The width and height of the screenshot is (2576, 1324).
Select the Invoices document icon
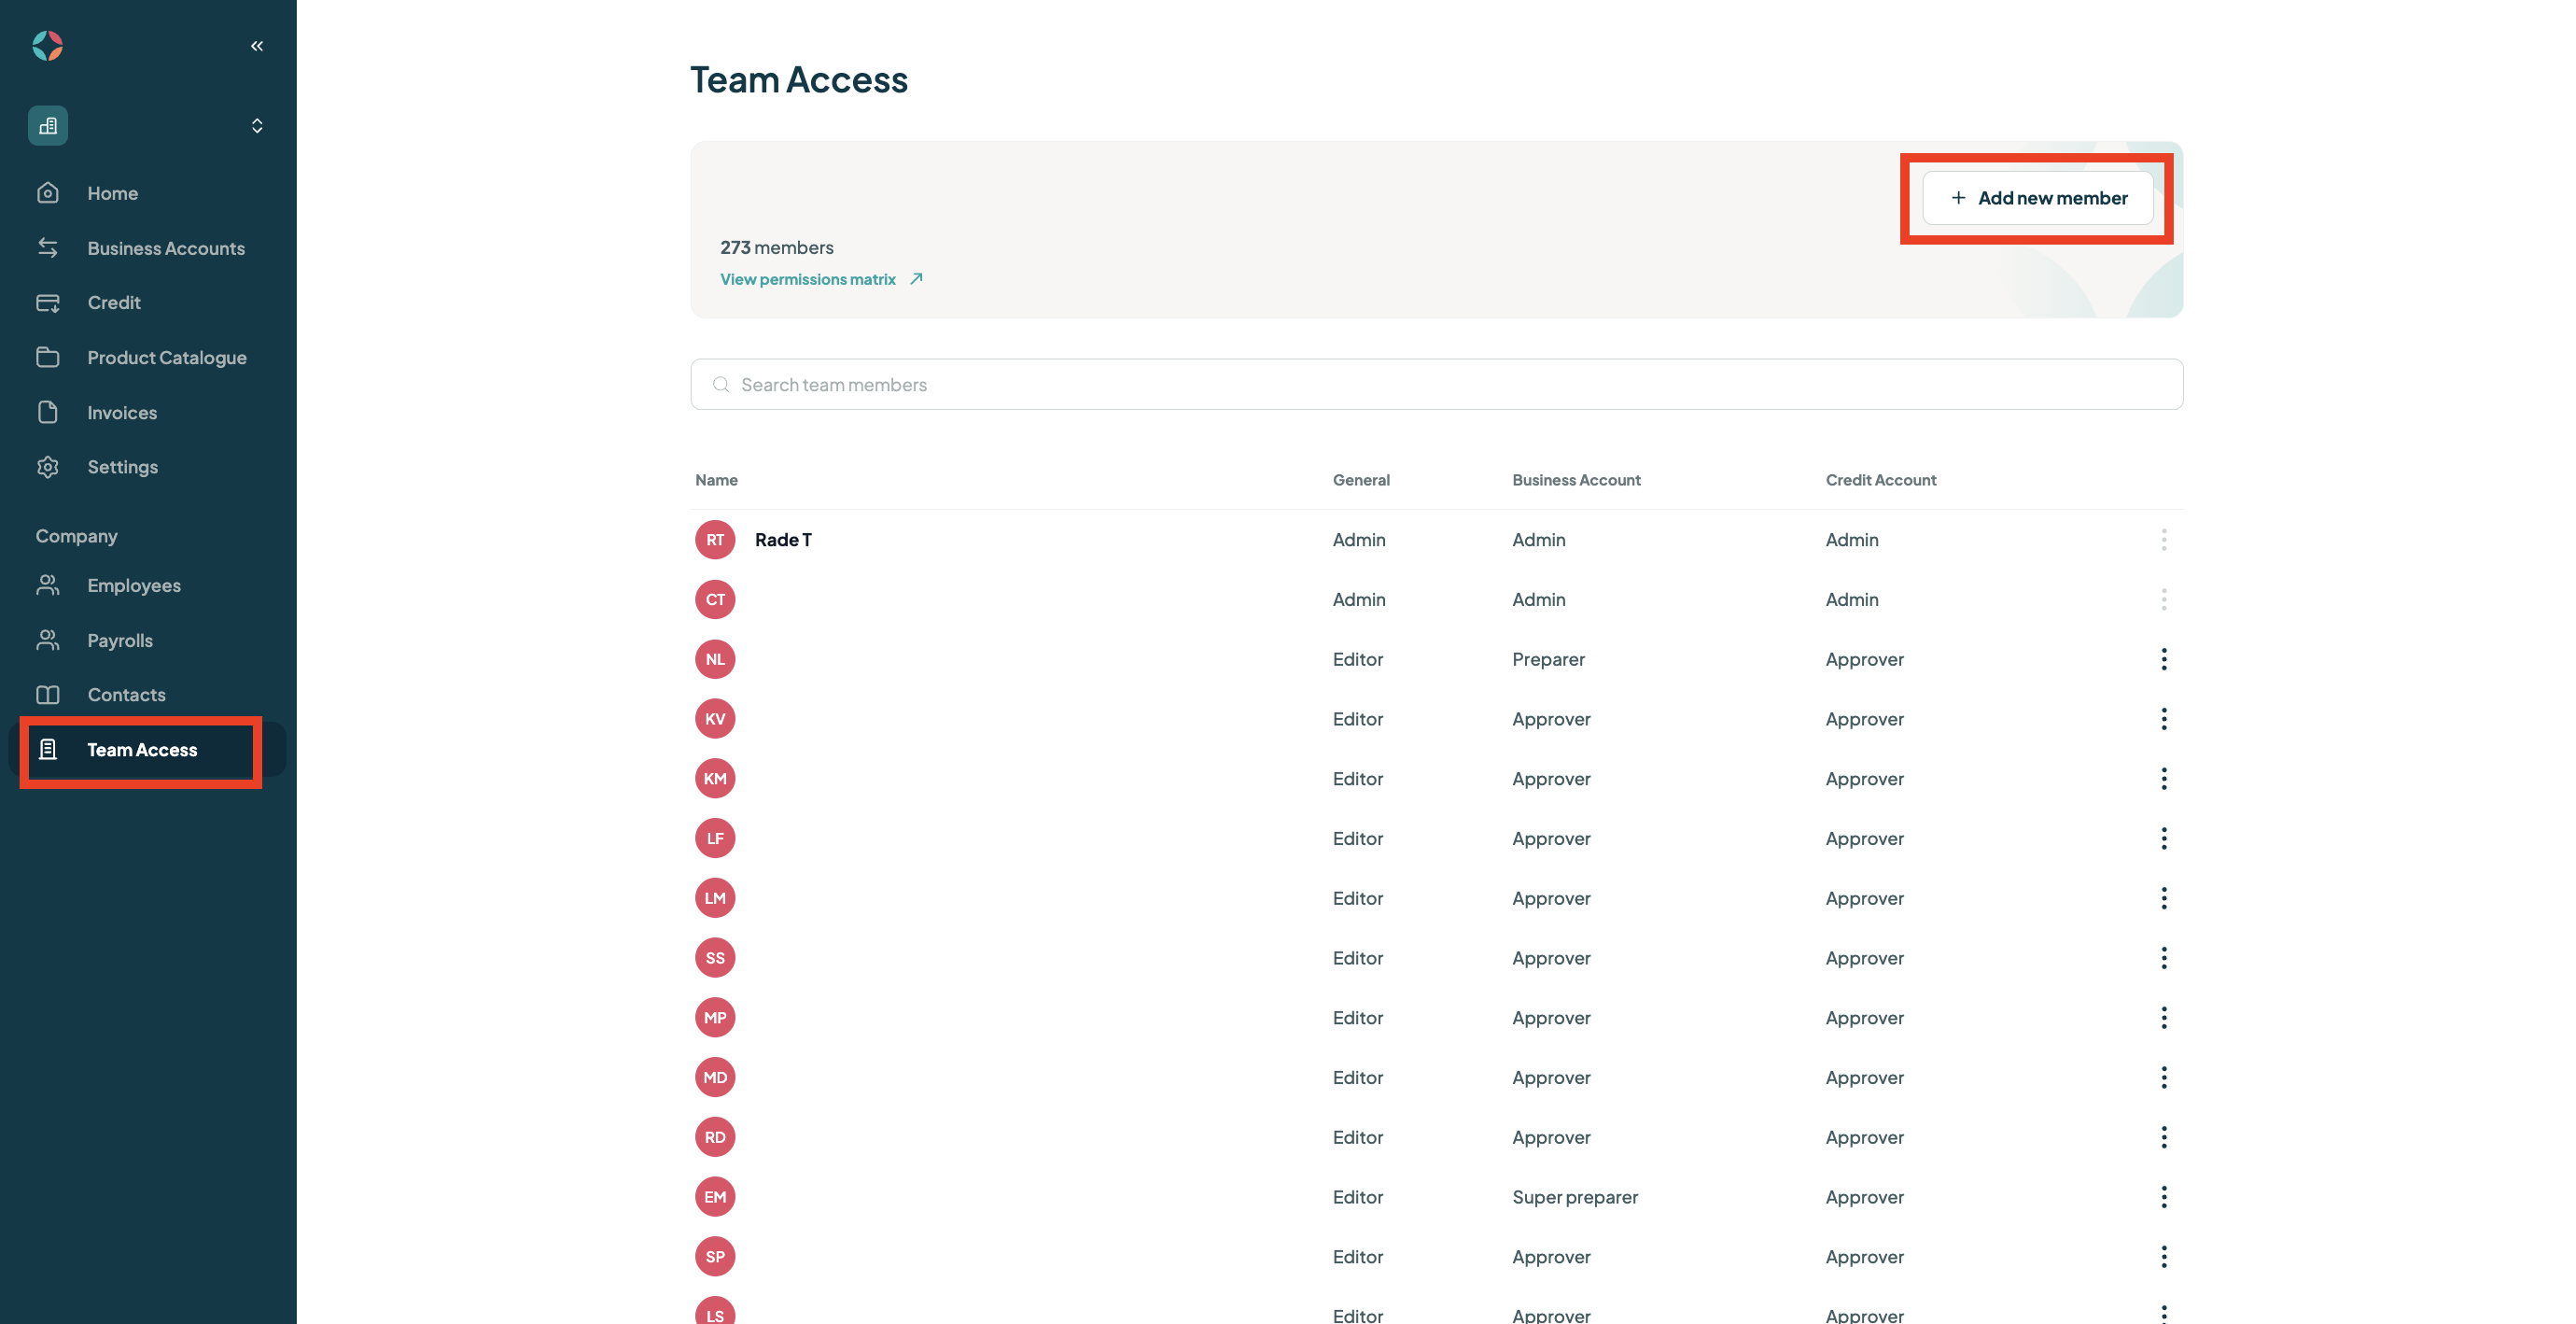pos(48,412)
